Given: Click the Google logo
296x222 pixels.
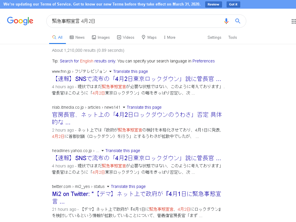Looking at the screenshot, I should tap(20, 21).
